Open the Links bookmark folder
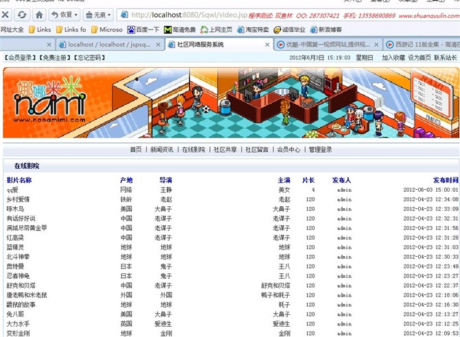460x337 pixels. pos(40,29)
